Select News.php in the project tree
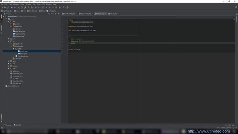Viewport: 238px width, 134px height. 22,54
